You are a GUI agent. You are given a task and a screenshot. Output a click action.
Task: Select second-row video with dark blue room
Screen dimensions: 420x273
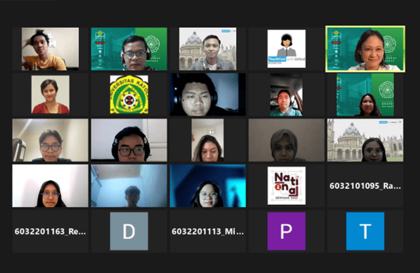207,94
